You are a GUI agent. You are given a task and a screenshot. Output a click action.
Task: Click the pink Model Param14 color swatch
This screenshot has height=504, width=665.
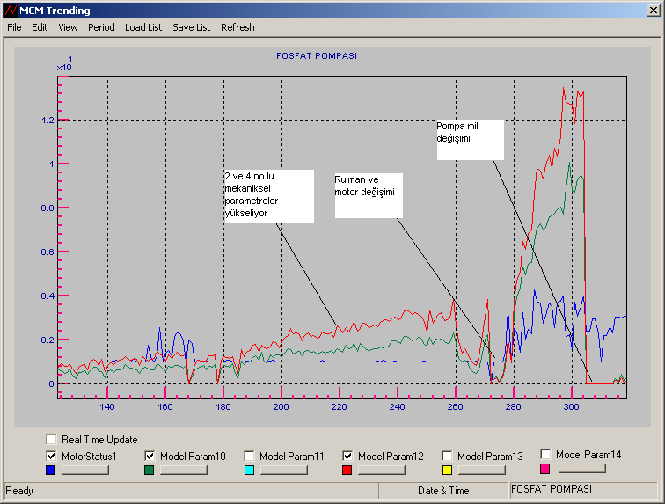(545, 469)
